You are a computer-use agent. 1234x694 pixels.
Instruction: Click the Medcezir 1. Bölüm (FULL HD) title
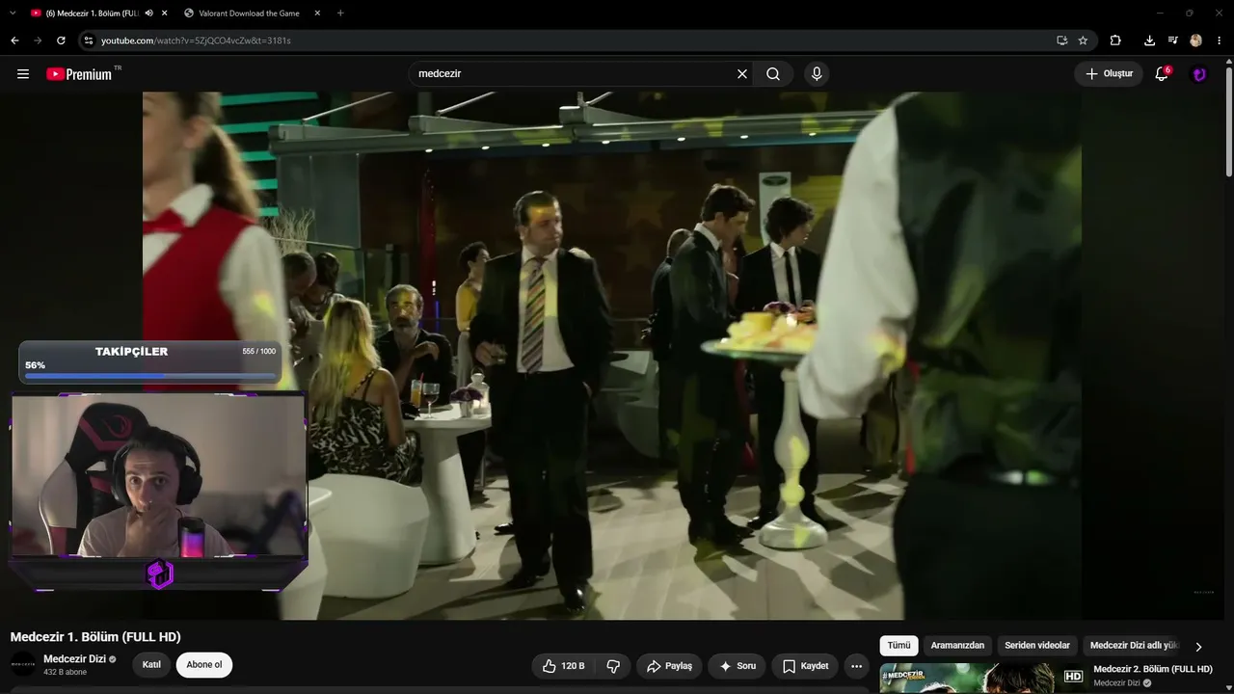click(x=95, y=637)
